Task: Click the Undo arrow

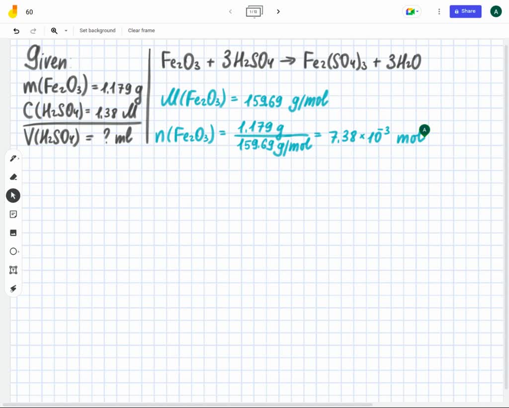Action: [16, 30]
